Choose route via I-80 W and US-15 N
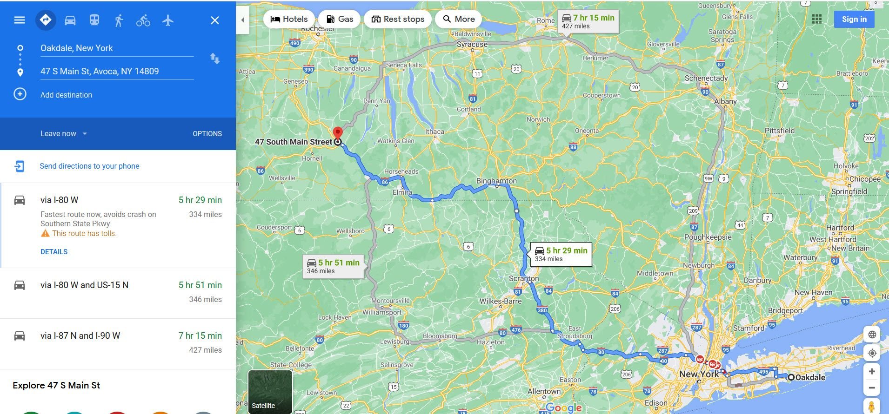Screen dimensions: 889x414 pyautogui.click(x=118, y=293)
